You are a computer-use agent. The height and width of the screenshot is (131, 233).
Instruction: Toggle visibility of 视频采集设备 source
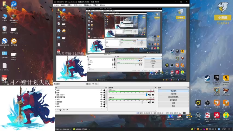coord(101,97)
